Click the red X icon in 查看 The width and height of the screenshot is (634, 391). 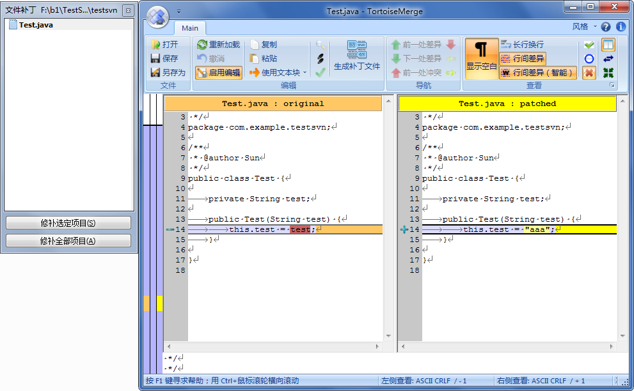(589, 73)
